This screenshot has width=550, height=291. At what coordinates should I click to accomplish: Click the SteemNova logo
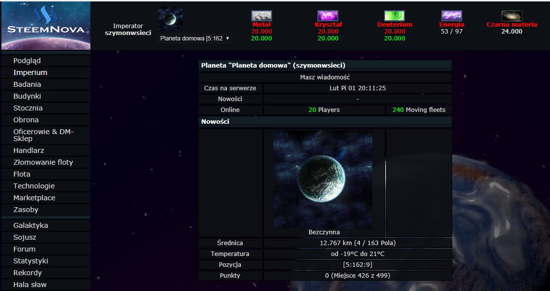46,26
